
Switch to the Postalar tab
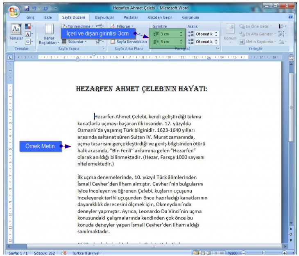coord(131,17)
